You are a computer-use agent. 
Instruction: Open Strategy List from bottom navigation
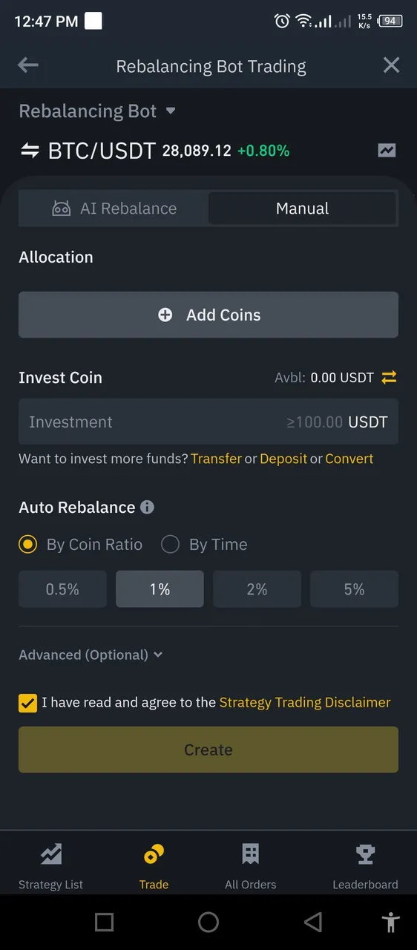coord(50,865)
